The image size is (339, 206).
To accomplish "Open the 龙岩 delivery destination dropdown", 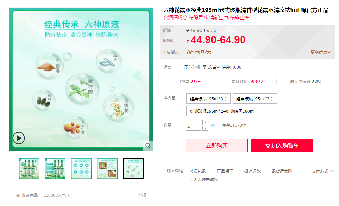I will coord(214,67).
